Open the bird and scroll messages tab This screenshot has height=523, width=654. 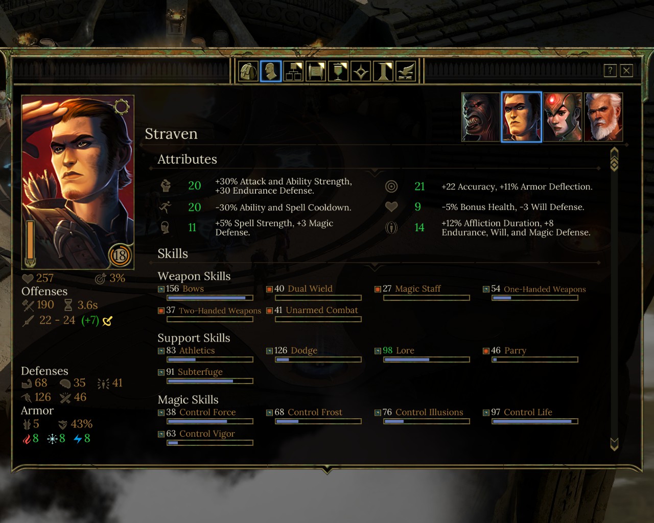406,72
